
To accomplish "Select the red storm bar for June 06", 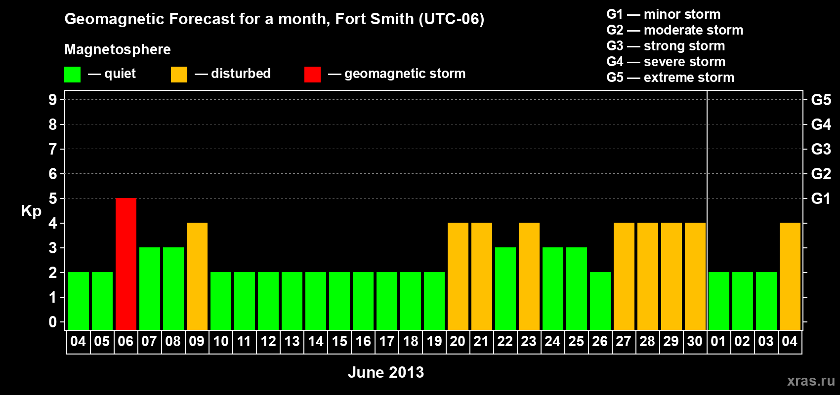I will pyautogui.click(x=126, y=264).
